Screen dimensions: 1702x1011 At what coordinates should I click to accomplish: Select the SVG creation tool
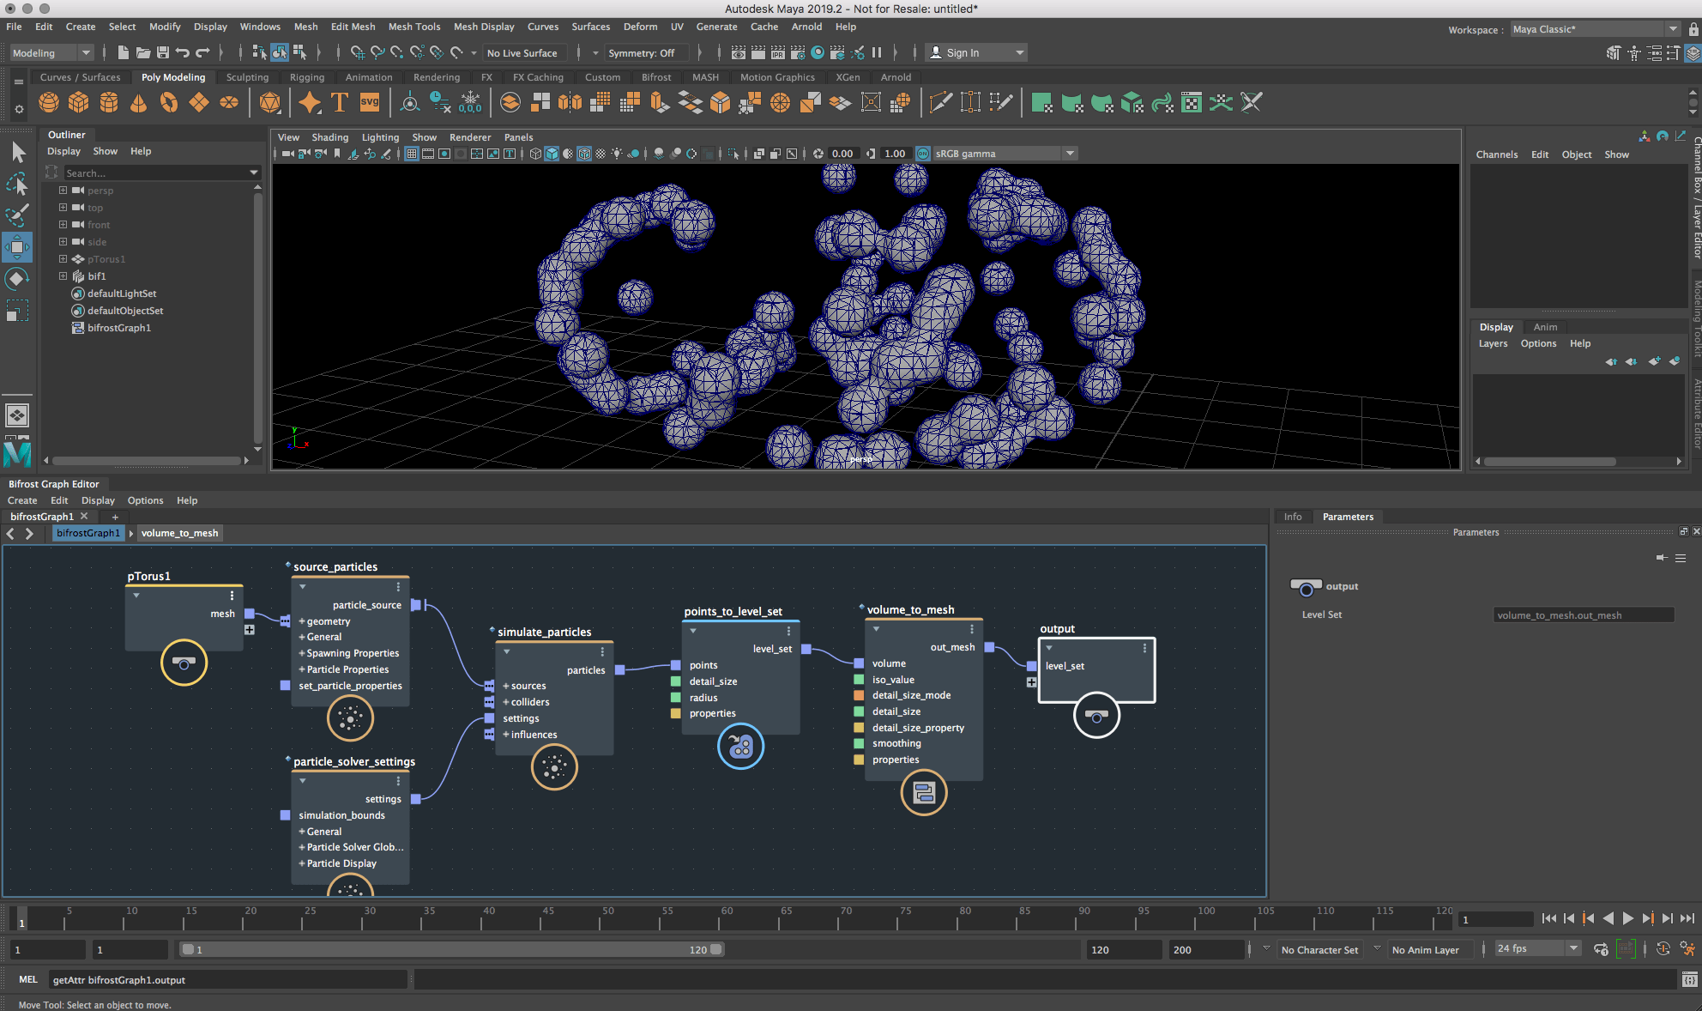[x=369, y=101]
